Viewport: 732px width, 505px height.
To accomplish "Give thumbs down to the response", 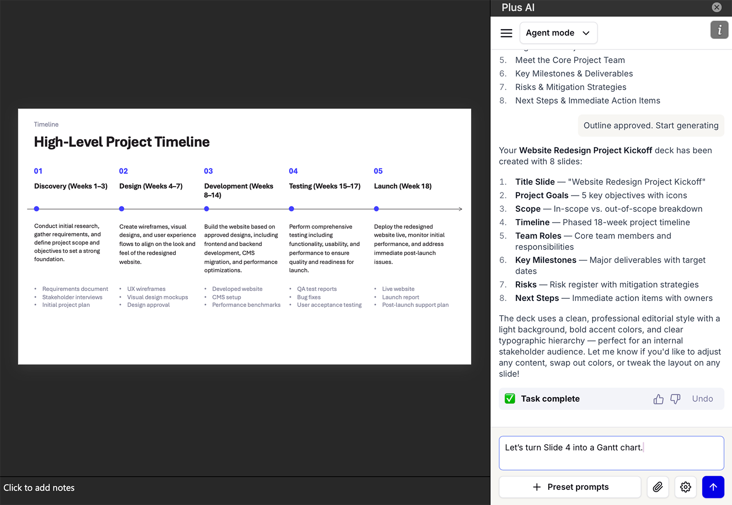I will tap(675, 399).
